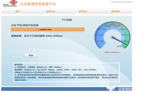Click the date in the top right
This screenshot has height=94, width=142.
(x=121, y=2)
